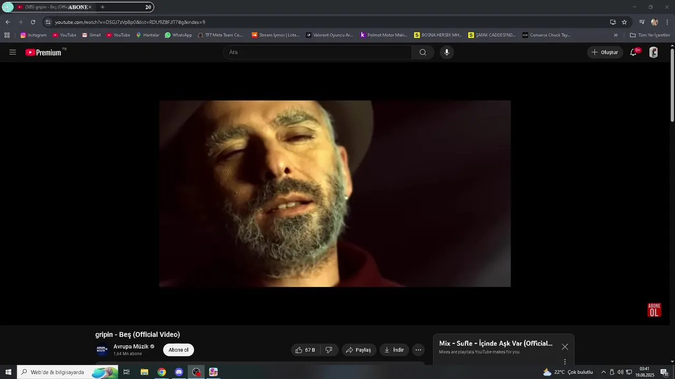Open YouTube notifications bell
Viewport: 675px width, 379px height.
pos(634,52)
